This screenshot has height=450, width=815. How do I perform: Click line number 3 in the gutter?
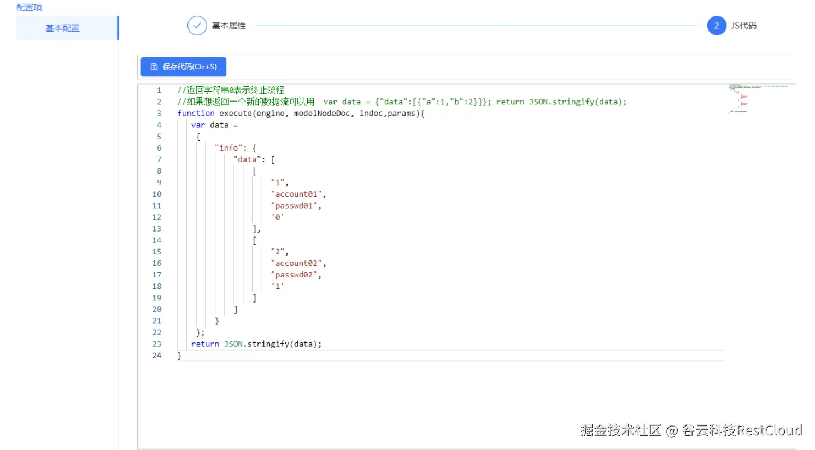point(159,114)
